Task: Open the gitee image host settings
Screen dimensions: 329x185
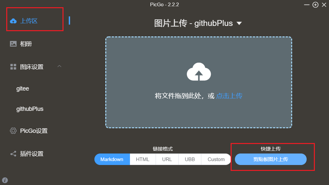Action: click(x=23, y=89)
